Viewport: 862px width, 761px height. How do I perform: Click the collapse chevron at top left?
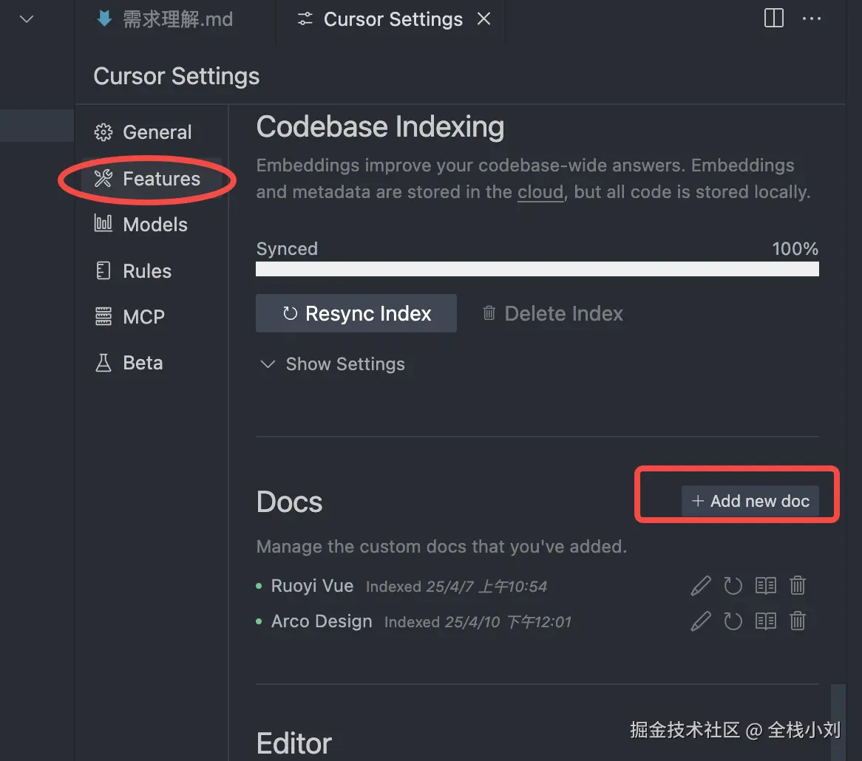[x=27, y=19]
